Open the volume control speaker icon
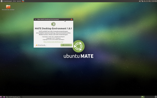Screen dimensions: 157x98 (140, 1)
